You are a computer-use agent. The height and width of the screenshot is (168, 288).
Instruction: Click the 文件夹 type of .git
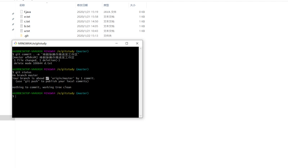click(x=107, y=36)
